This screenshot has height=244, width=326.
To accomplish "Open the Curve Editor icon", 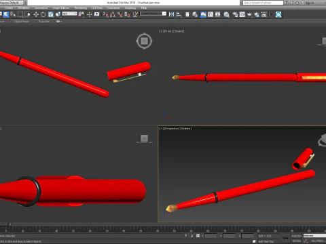I will click(x=211, y=14).
